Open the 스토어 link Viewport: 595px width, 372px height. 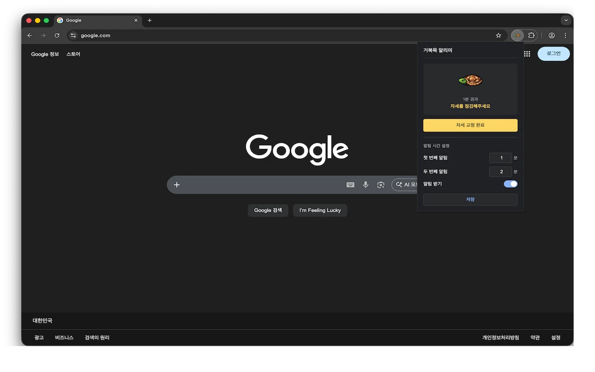73,54
